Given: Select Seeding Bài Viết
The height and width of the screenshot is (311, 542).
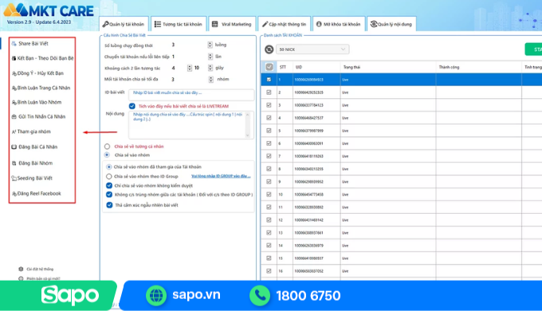Looking at the screenshot, I should tap(32, 179).
